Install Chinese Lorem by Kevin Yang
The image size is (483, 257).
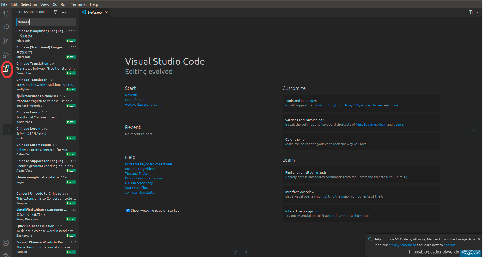tap(71, 122)
